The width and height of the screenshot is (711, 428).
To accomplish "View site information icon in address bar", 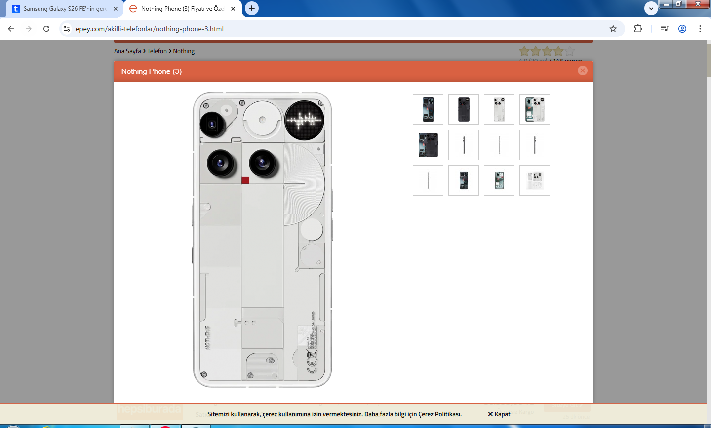I will click(x=67, y=29).
